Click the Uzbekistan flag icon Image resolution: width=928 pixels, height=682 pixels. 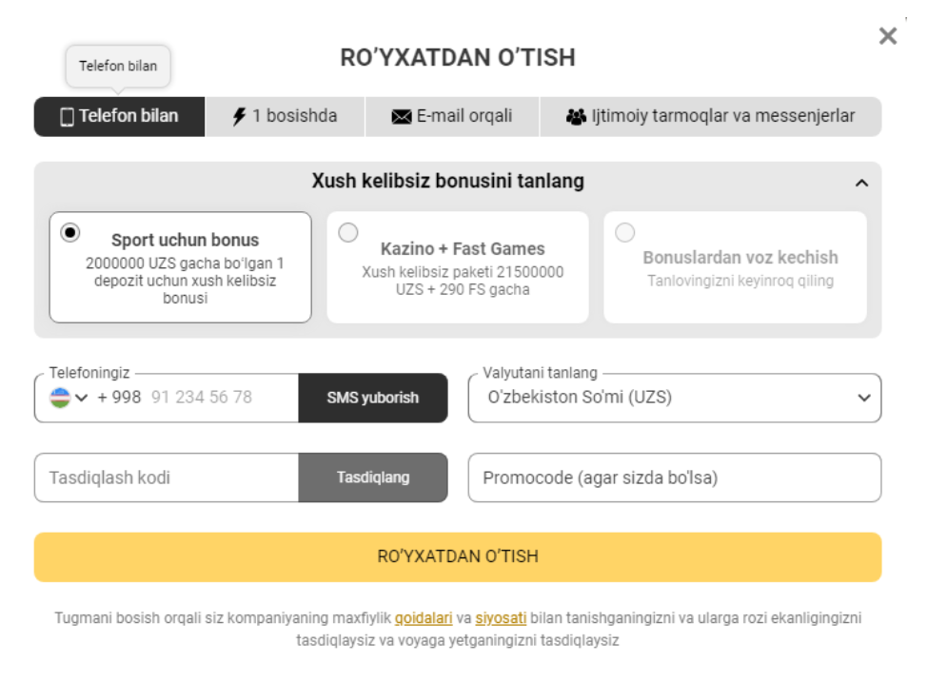point(60,397)
